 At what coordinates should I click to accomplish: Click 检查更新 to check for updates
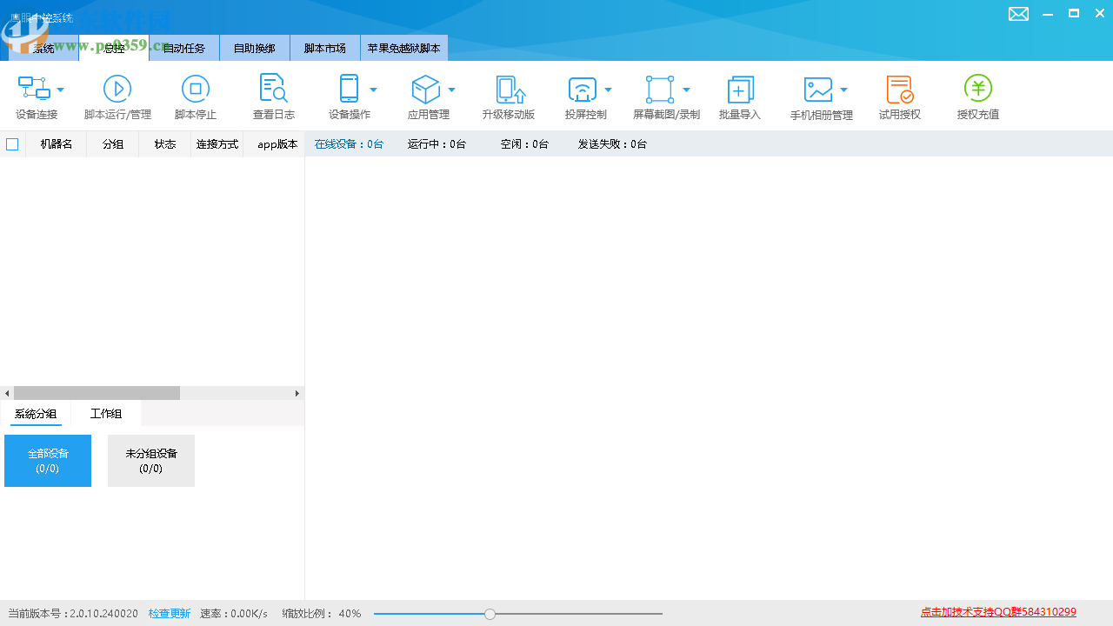pyautogui.click(x=169, y=613)
